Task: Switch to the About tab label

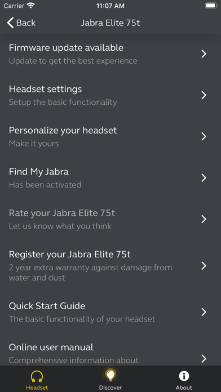Action: coord(184,387)
